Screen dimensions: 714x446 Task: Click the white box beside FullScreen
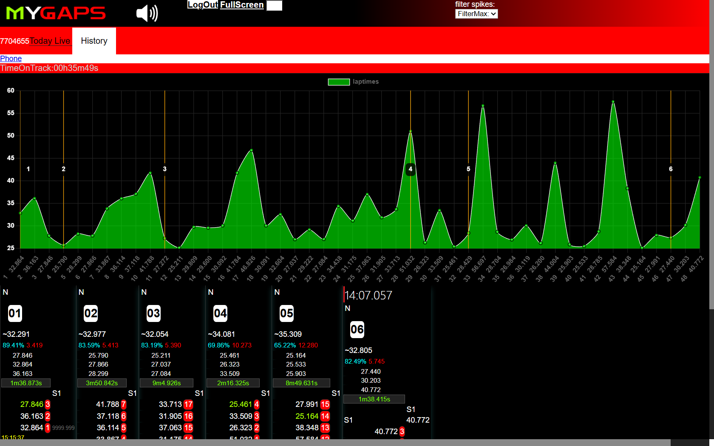tap(274, 6)
